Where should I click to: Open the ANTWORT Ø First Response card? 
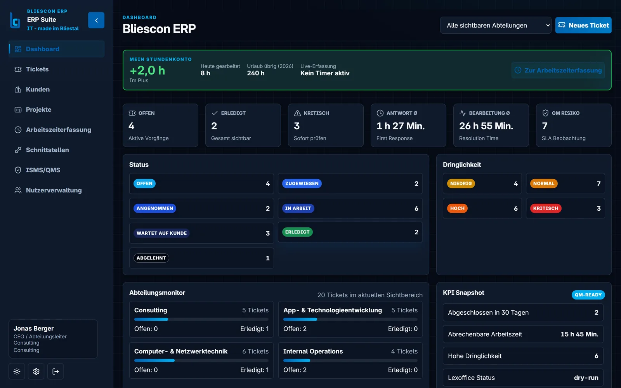click(408, 125)
